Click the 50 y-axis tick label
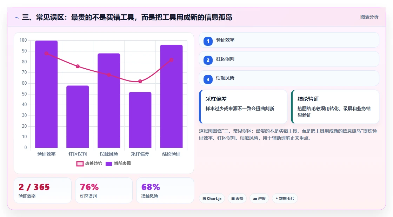This screenshot has height=217, width=393. point(24,94)
